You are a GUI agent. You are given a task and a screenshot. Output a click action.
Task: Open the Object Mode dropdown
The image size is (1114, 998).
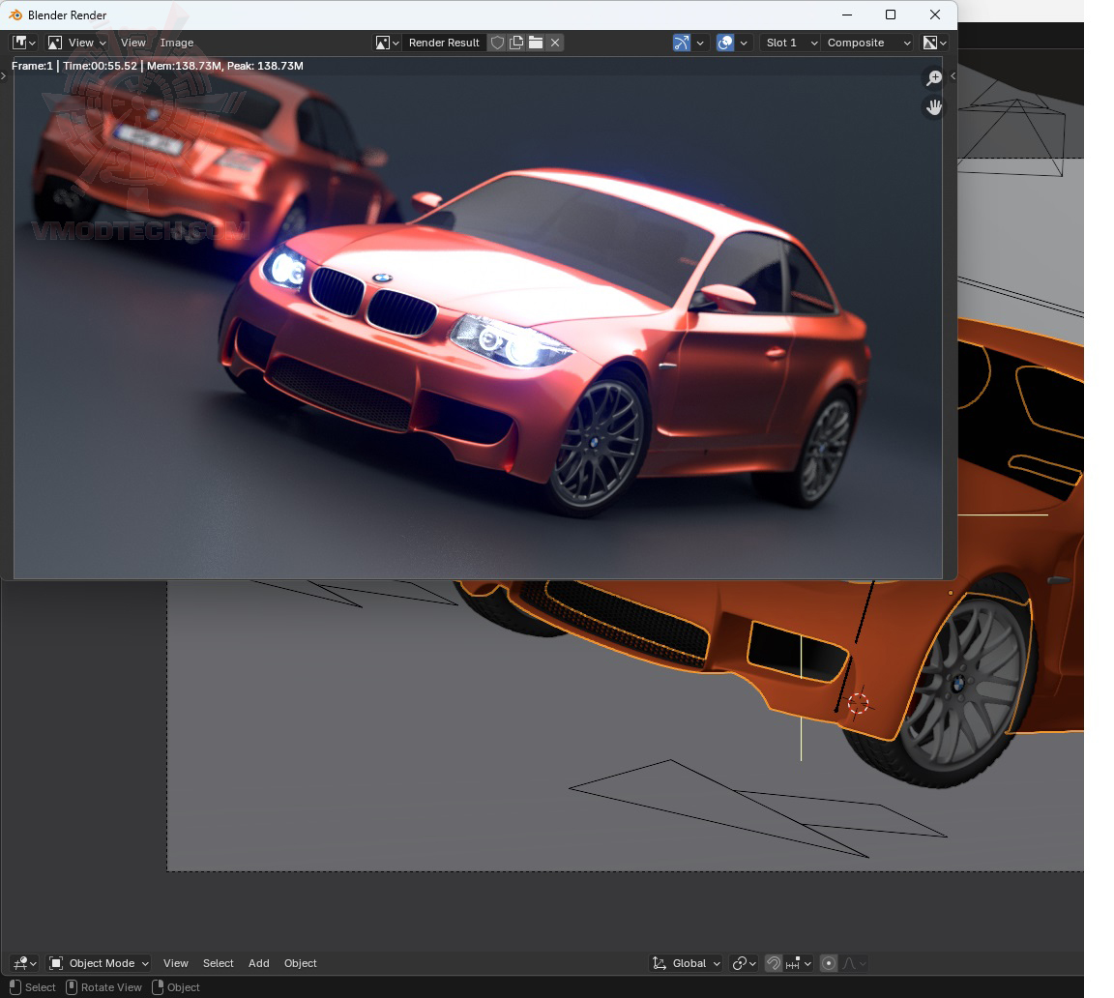click(x=100, y=963)
